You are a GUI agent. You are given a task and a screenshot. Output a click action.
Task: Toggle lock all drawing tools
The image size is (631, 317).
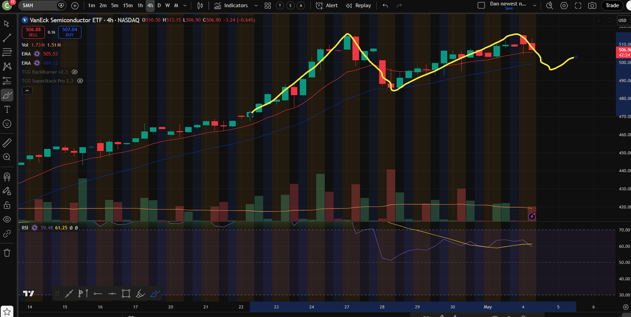pyautogui.click(x=7, y=204)
